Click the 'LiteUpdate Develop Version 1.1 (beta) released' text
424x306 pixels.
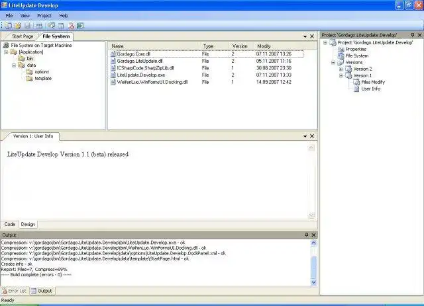pos(68,155)
